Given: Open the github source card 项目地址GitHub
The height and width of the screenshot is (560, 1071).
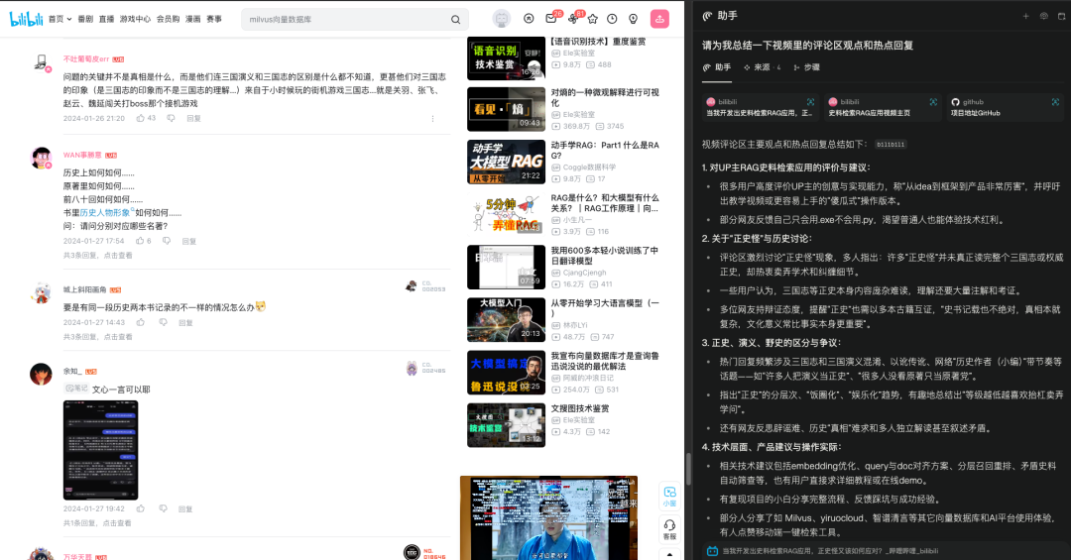Looking at the screenshot, I should tap(1006, 107).
